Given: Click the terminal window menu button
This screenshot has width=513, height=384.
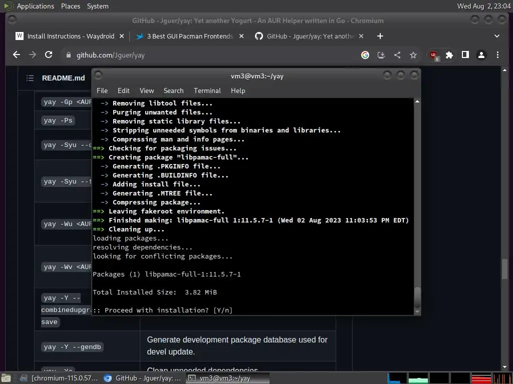Looking at the screenshot, I should point(98,75).
